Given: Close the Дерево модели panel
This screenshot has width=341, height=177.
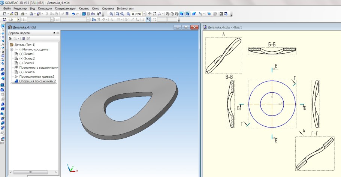Looking at the screenshot, I should click(57, 33).
